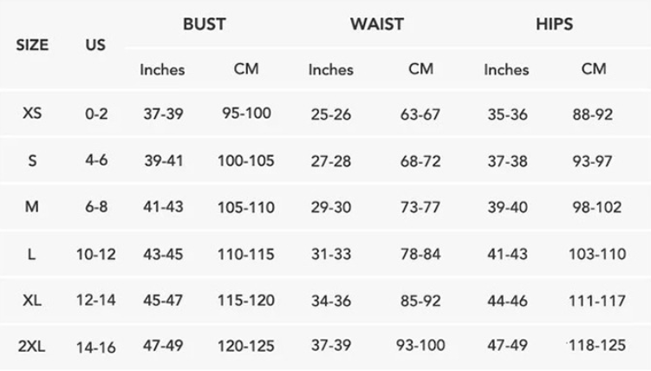Select the XS size row label
This screenshot has width=651, height=371.
[32, 114]
